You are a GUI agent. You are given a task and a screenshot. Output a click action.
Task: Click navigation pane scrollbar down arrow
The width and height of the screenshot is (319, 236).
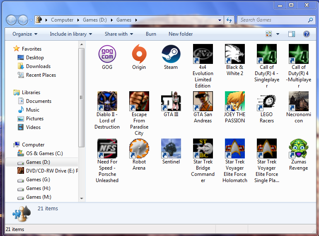click(x=82, y=198)
